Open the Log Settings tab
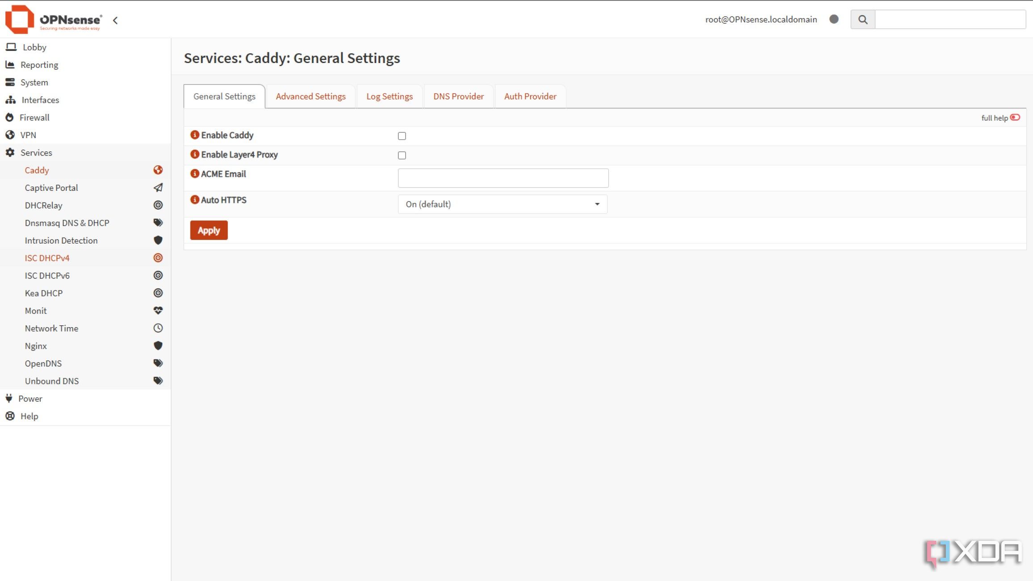The width and height of the screenshot is (1033, 581). pyautogui.click(x=389, y=96)
